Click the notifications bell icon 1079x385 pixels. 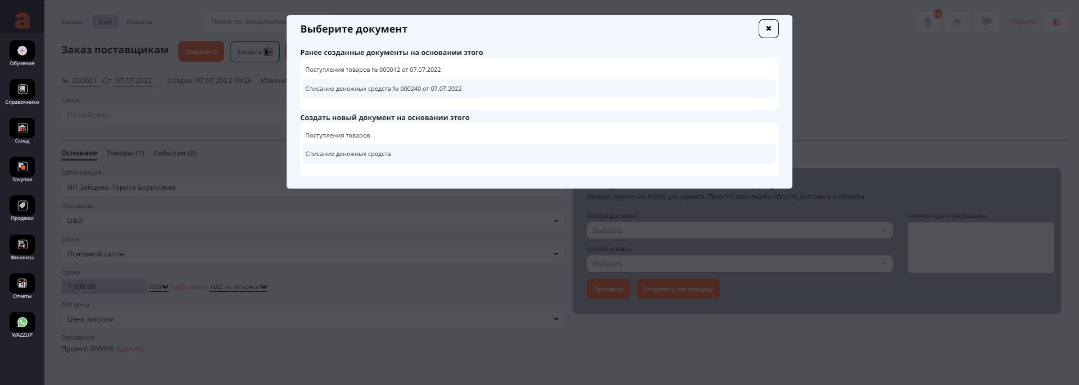coord(928,22)
